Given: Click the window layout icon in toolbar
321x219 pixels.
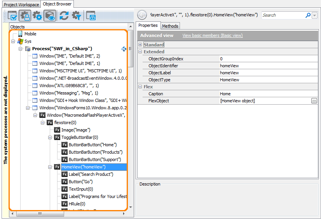Looking at the screenshot, I should pos(91,16).
